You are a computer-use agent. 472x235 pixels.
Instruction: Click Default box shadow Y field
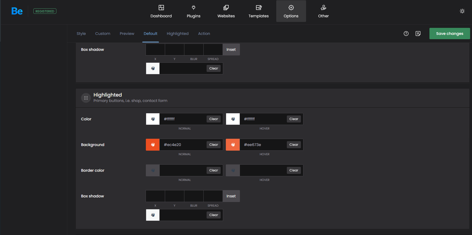pyautogui.click(x=175, y=49)
